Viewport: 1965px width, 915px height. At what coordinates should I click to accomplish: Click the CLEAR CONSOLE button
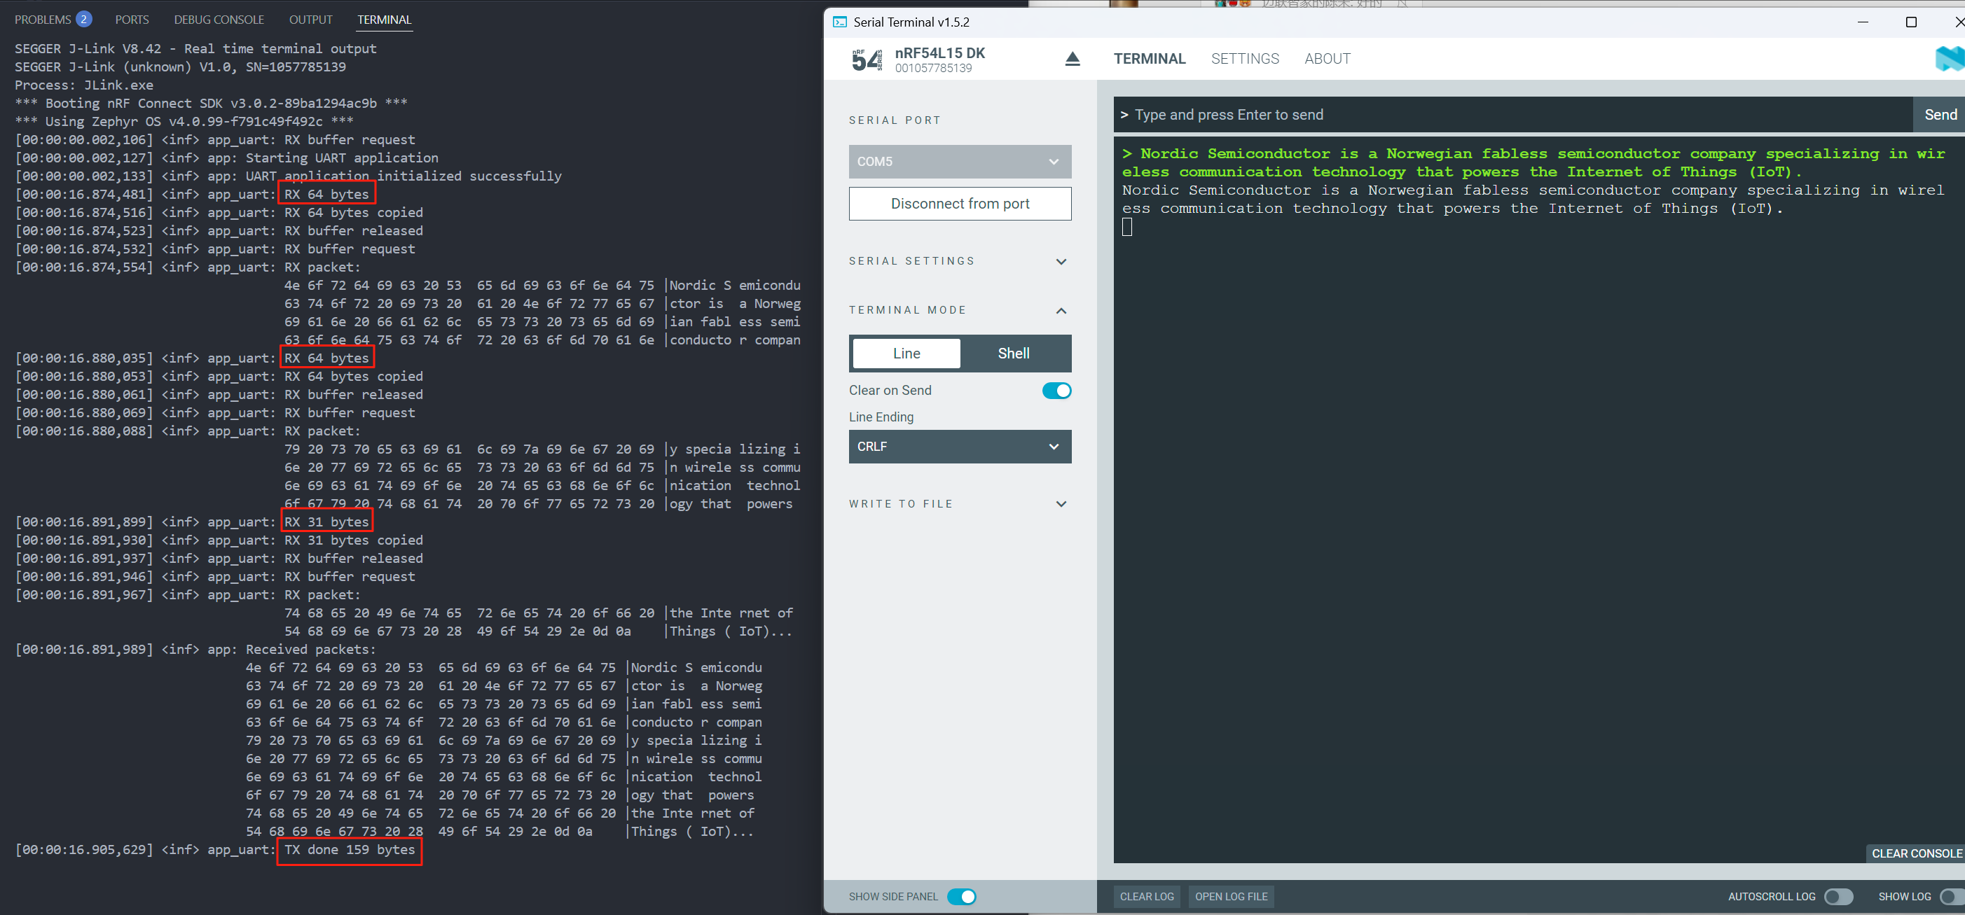[1915, 853]
